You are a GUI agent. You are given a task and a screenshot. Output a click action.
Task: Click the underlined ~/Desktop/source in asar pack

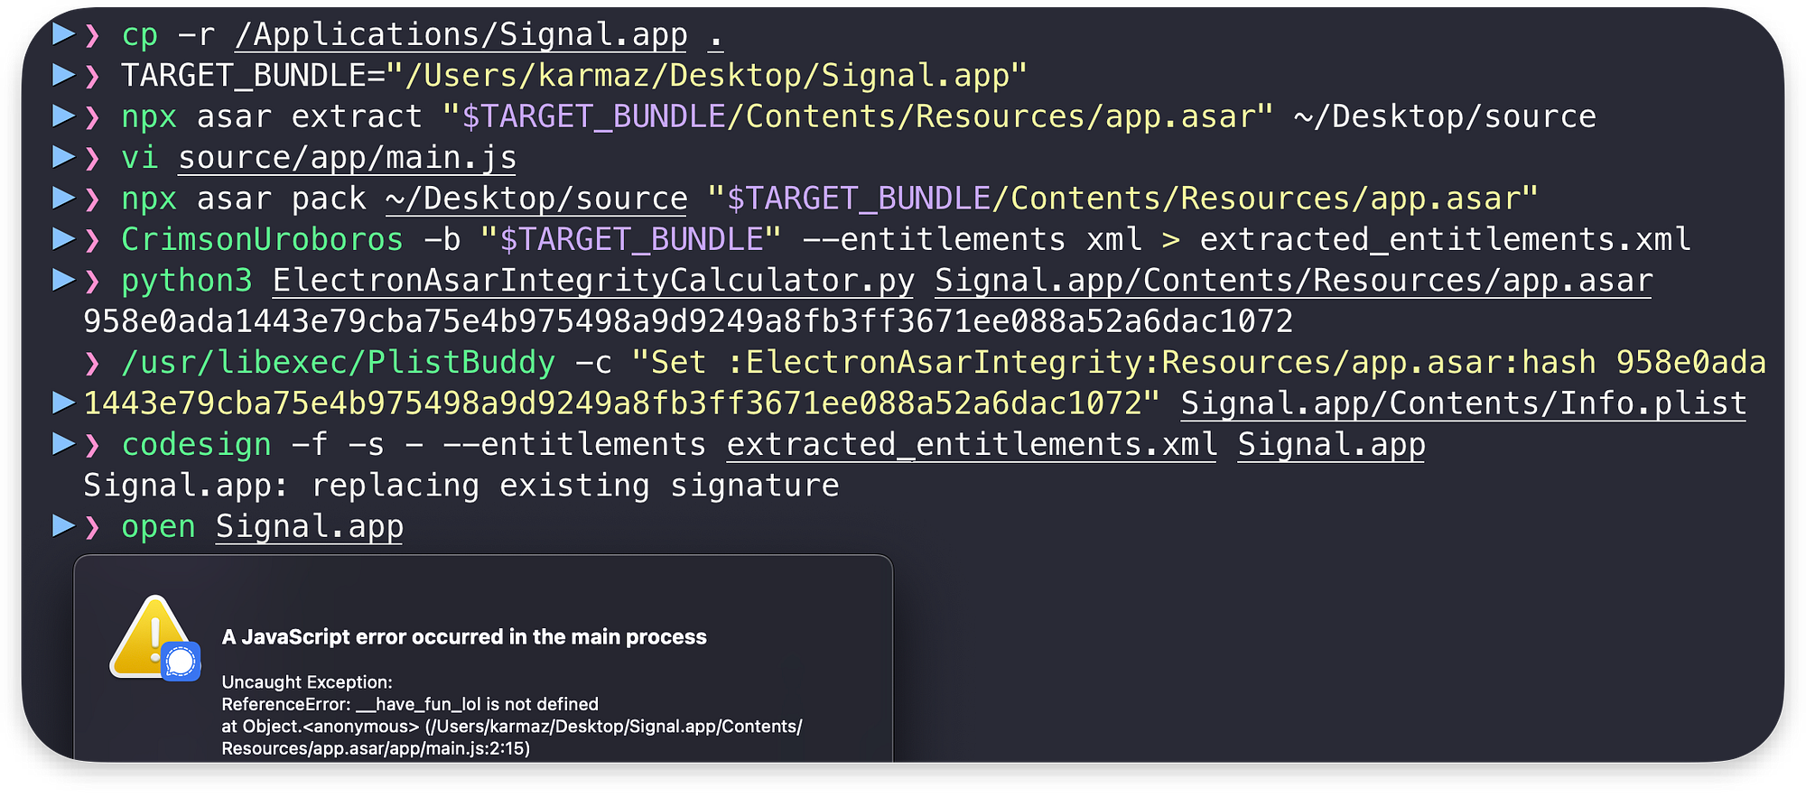coord(536,199)
